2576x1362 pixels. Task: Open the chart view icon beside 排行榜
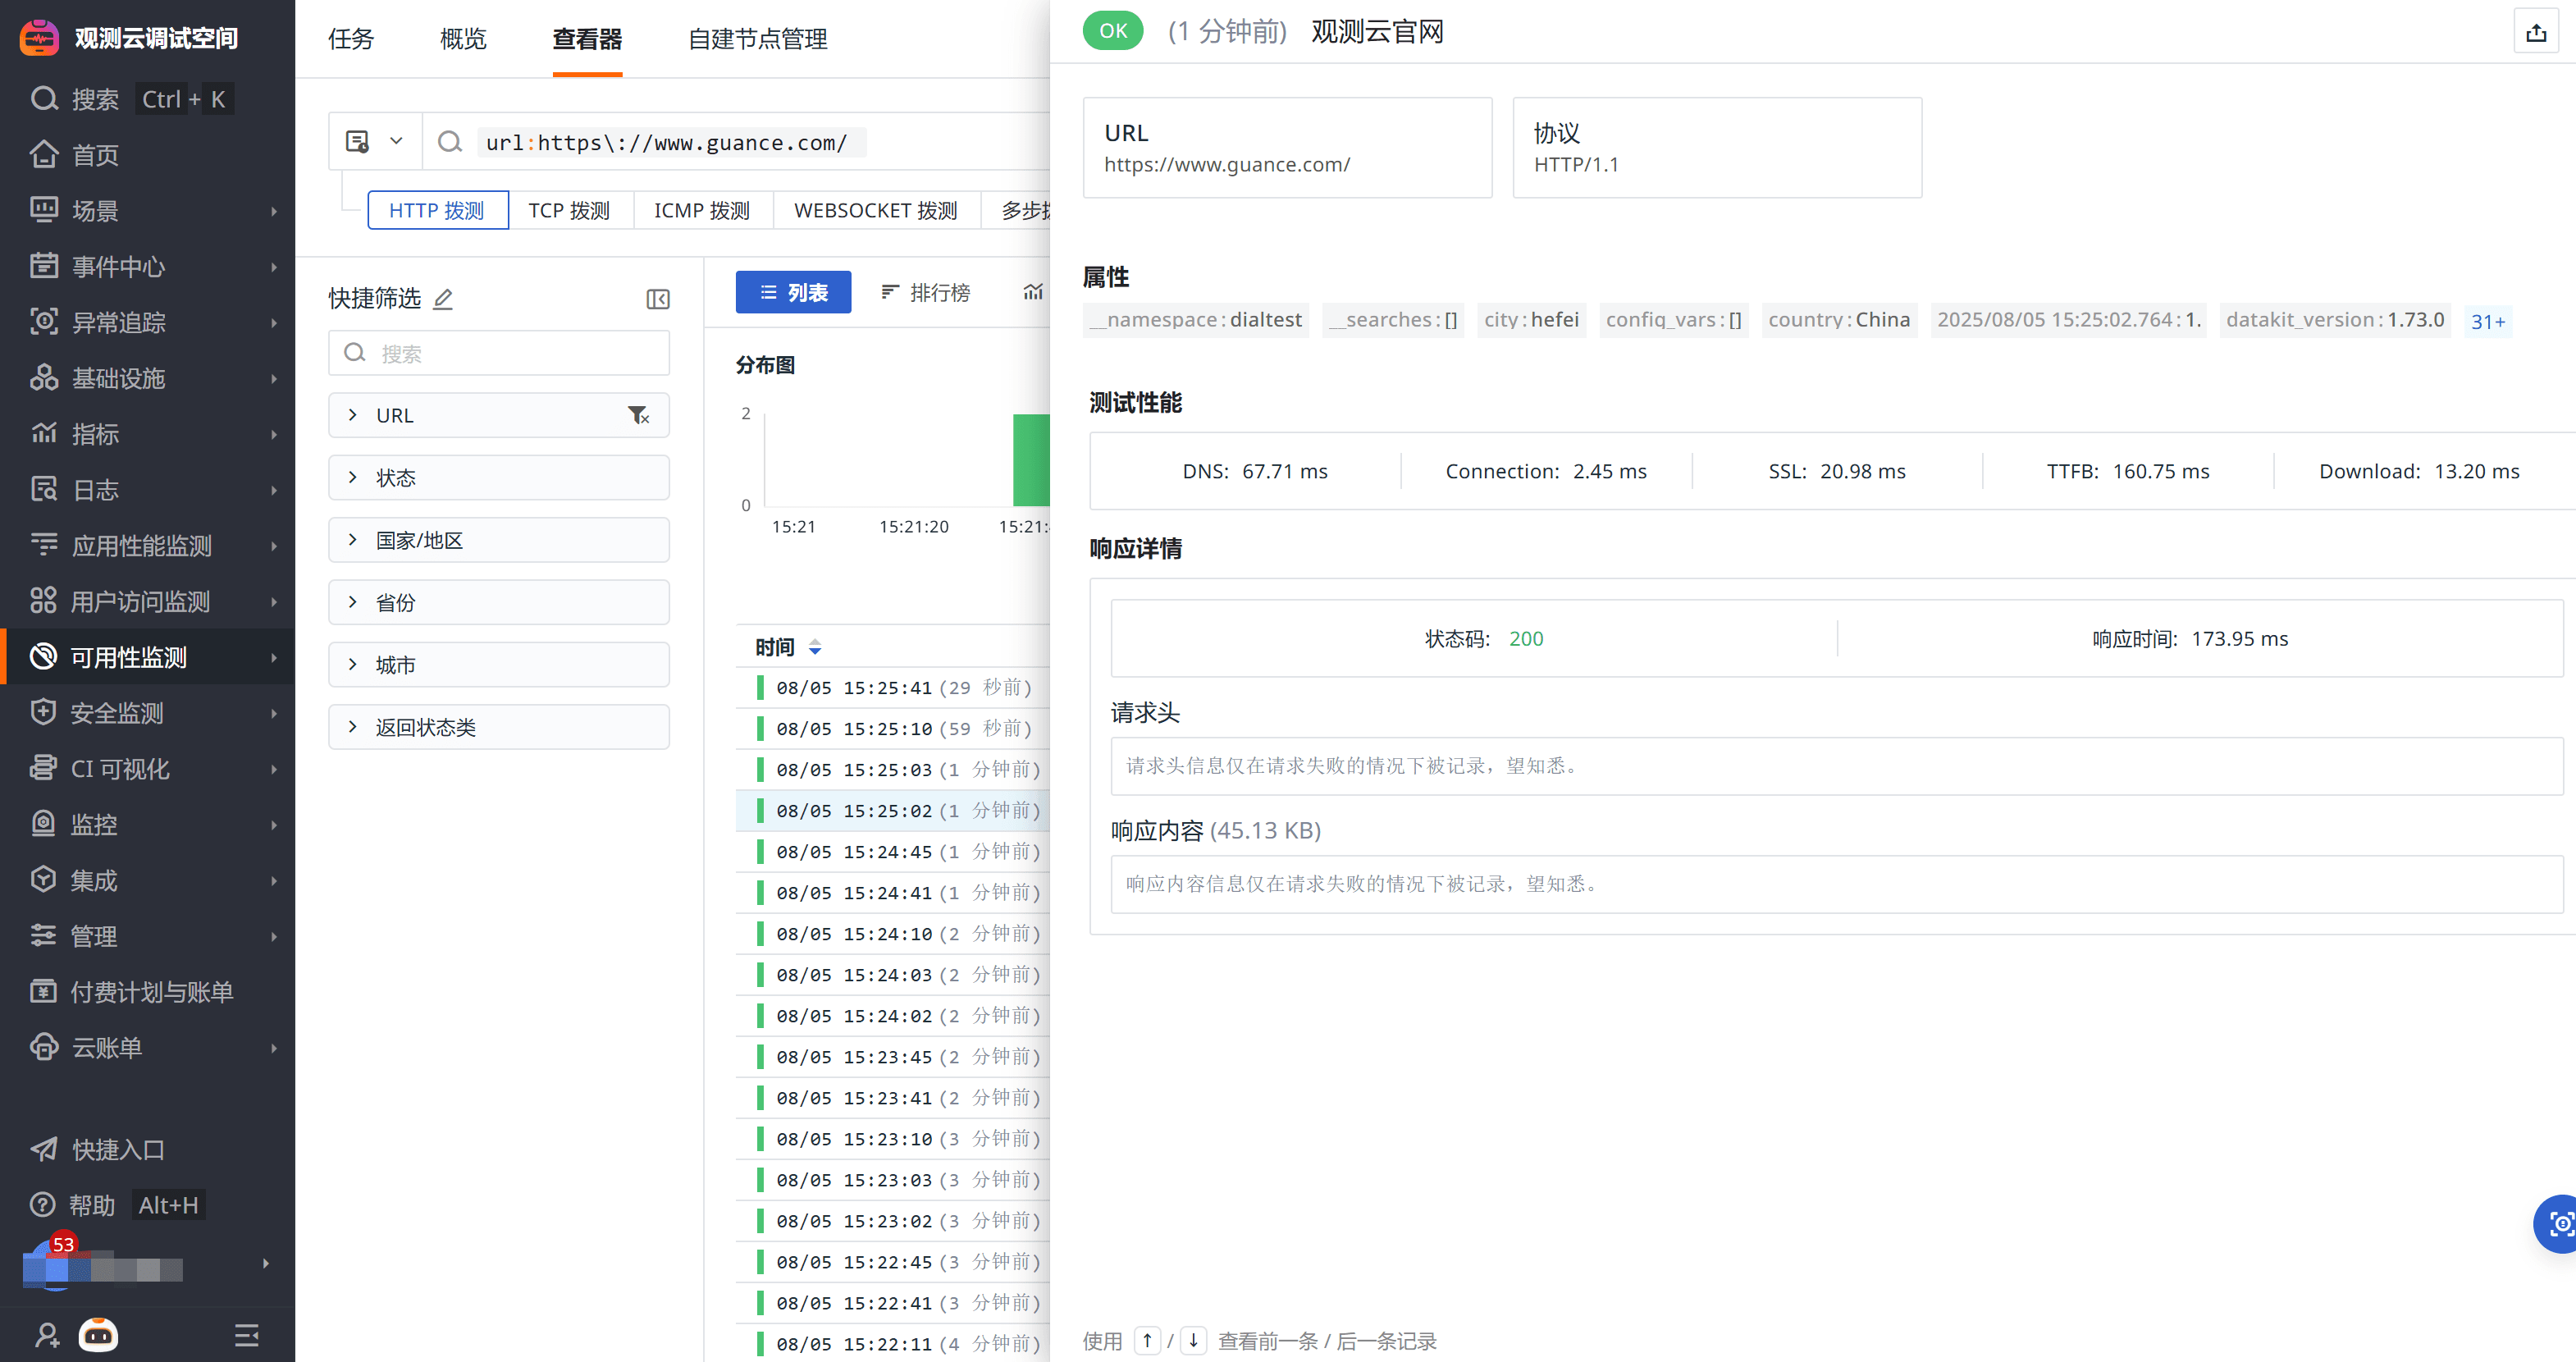click(x=1032, y=292)
